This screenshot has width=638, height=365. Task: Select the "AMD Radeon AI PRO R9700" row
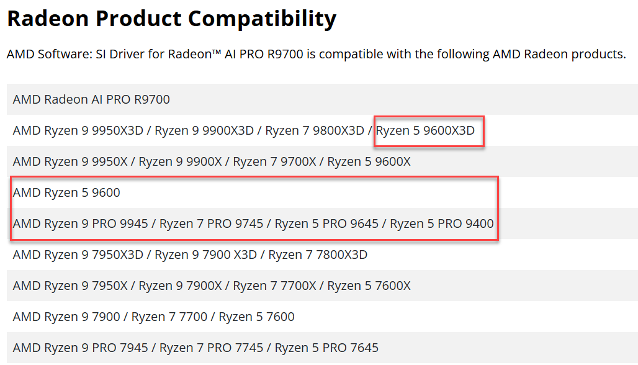[x=91, y=99]
